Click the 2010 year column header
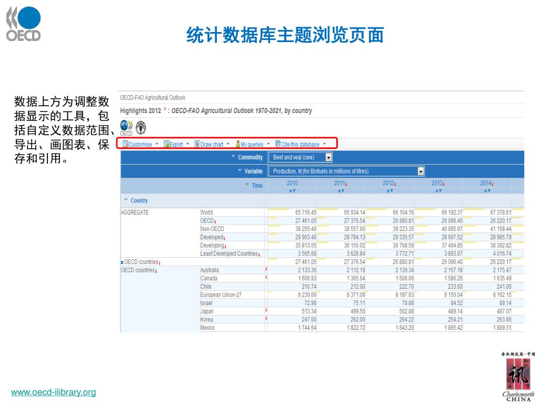 (x=292, y=183)
